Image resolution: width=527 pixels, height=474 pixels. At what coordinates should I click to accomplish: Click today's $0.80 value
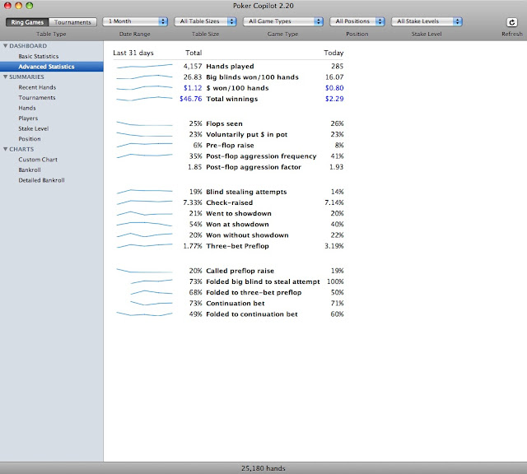[x=334, y=88]
